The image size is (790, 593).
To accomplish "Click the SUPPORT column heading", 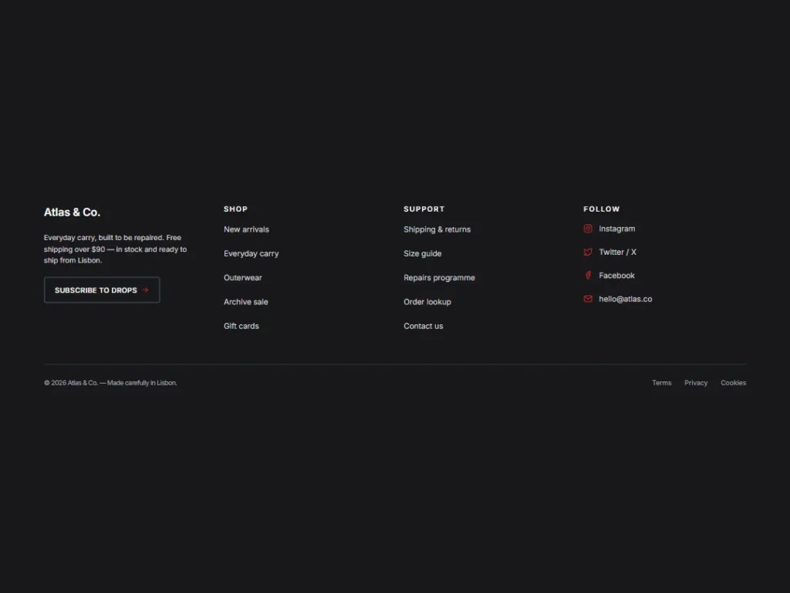I will click(424, 208).
